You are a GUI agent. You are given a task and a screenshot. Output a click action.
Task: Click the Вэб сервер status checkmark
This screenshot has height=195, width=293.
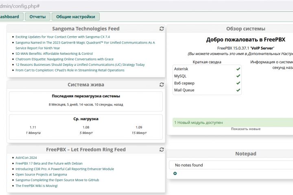click(238, 83)
